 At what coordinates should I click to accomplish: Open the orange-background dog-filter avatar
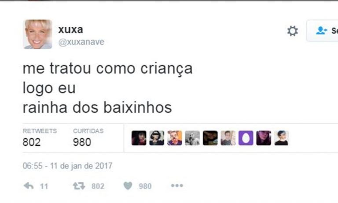[x=174, y=138]
